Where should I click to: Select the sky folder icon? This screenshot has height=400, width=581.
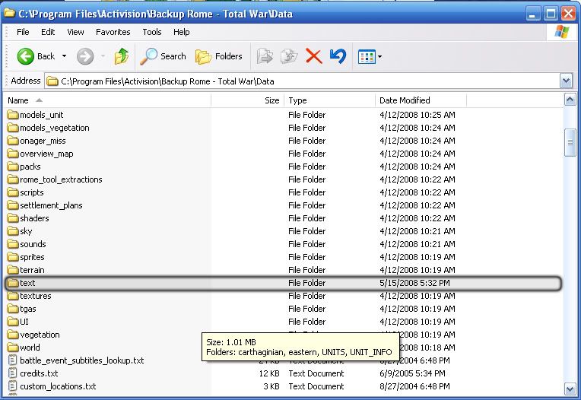pyautogui.click(x=13, y=231)
